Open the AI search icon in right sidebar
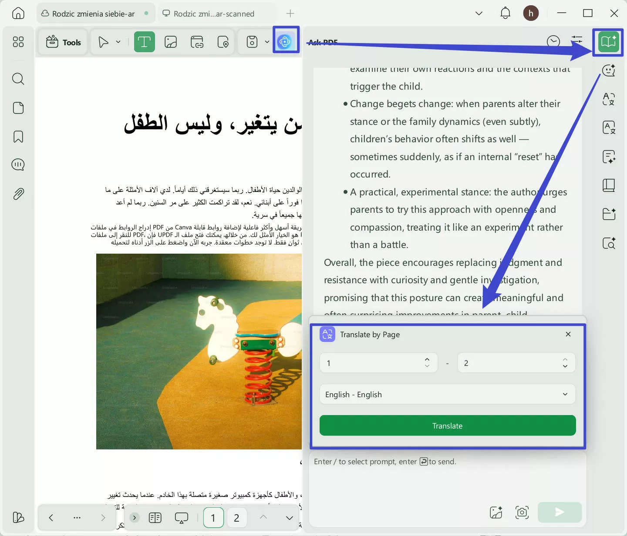 (x=608, y=243)
